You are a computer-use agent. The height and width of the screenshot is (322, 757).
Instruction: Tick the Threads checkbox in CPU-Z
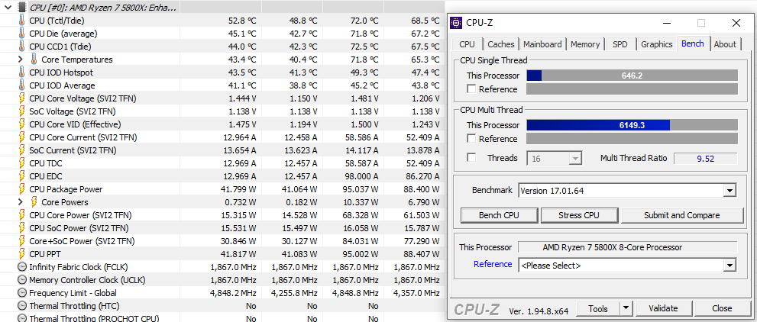coord(471,158)
